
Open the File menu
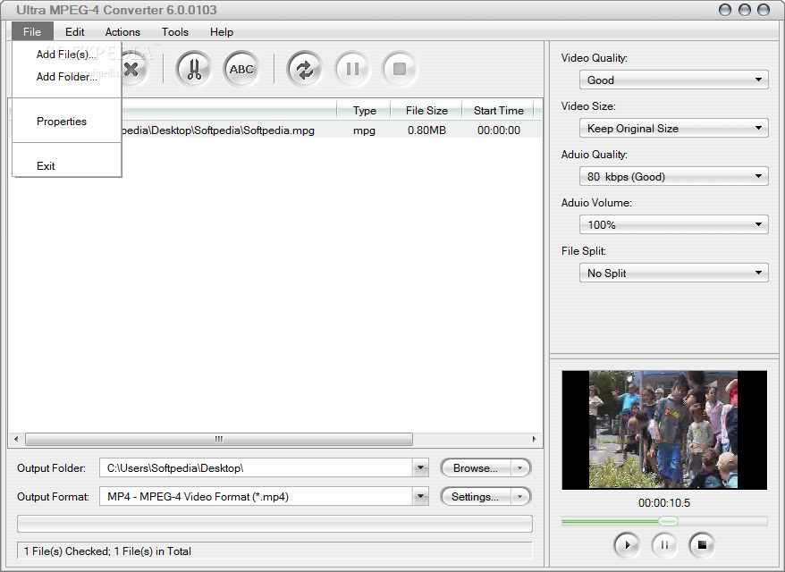pyautogui.click(x=32, y=32)
